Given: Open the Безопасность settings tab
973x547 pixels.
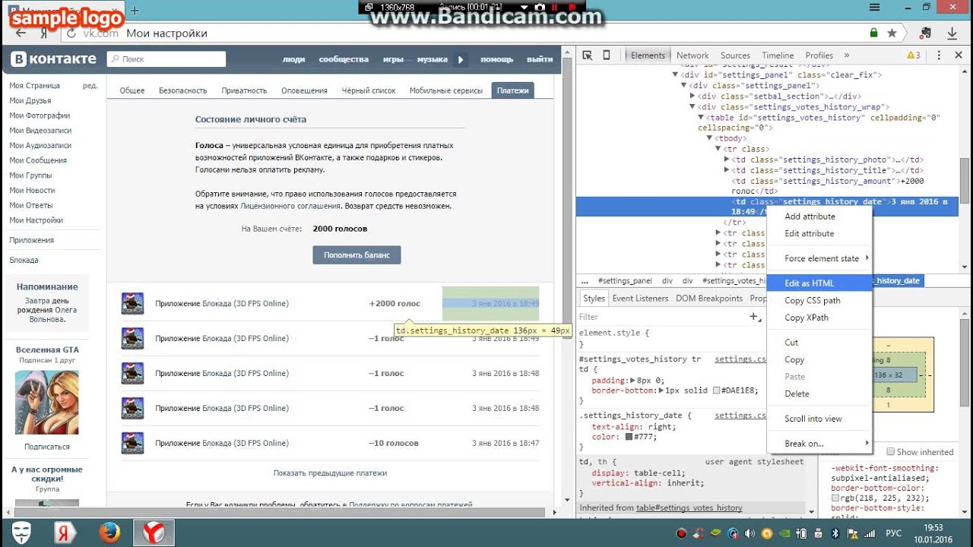Looking at the screenshot, I should coord(182,90).
